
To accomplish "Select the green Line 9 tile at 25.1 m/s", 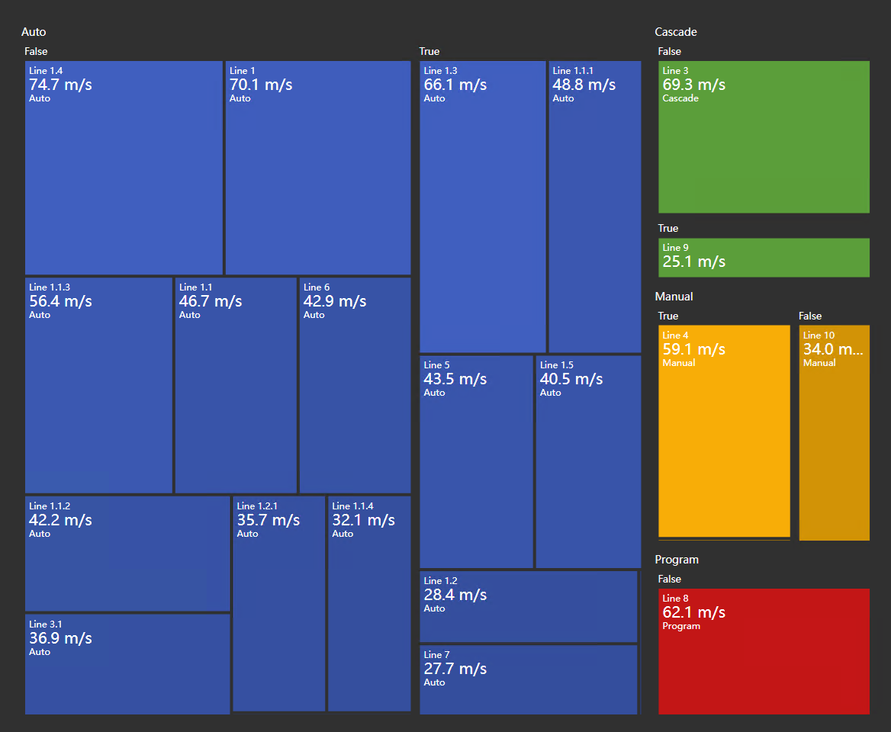I will [x=764, y=258].
